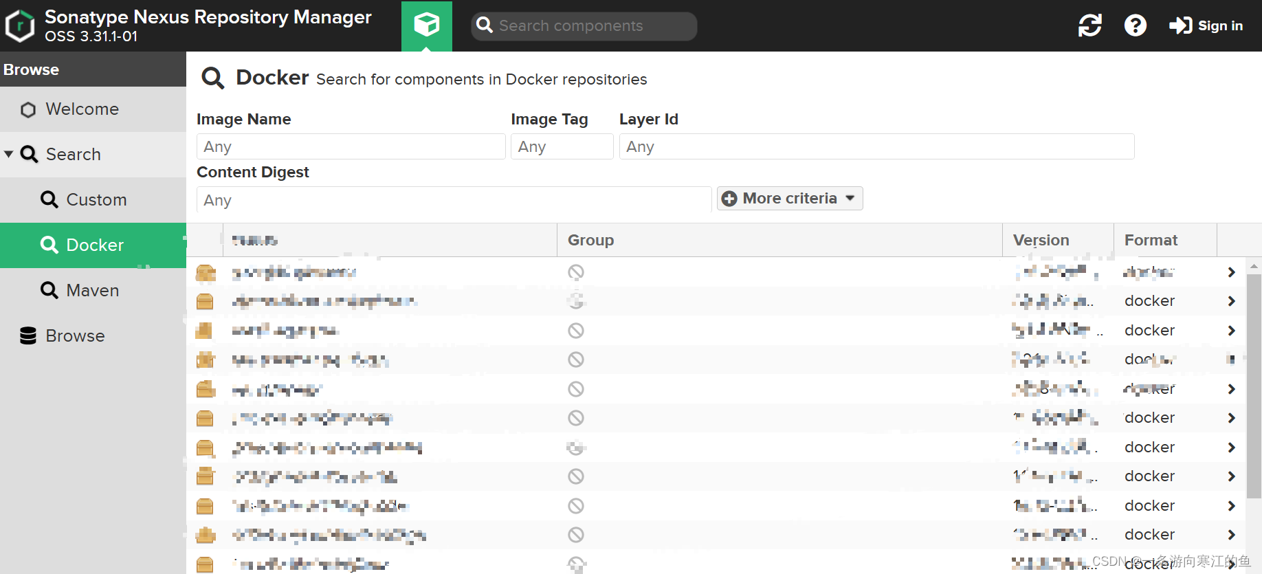The image size is (1262, 574).
Task: Click the Layer Id input field
Action: tap(877, 146)
